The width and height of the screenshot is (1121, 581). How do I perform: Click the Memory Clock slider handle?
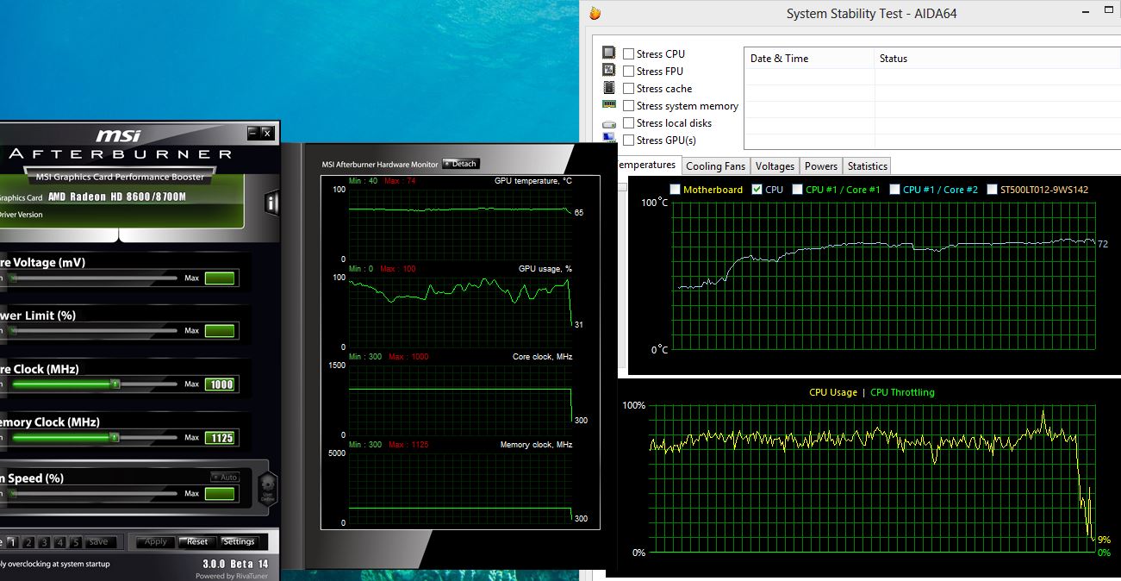point(115,438)
